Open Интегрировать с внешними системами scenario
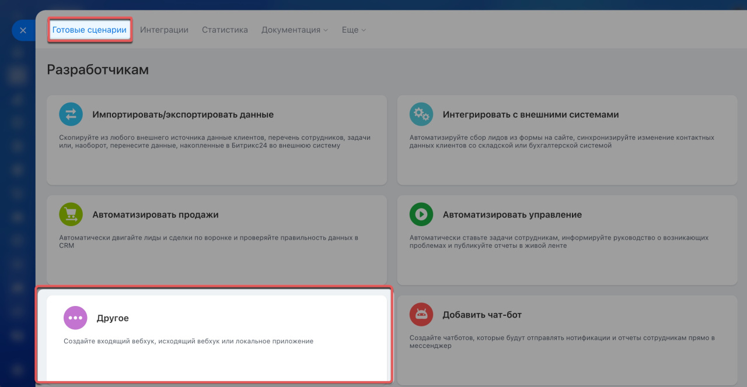 [530, 115]
